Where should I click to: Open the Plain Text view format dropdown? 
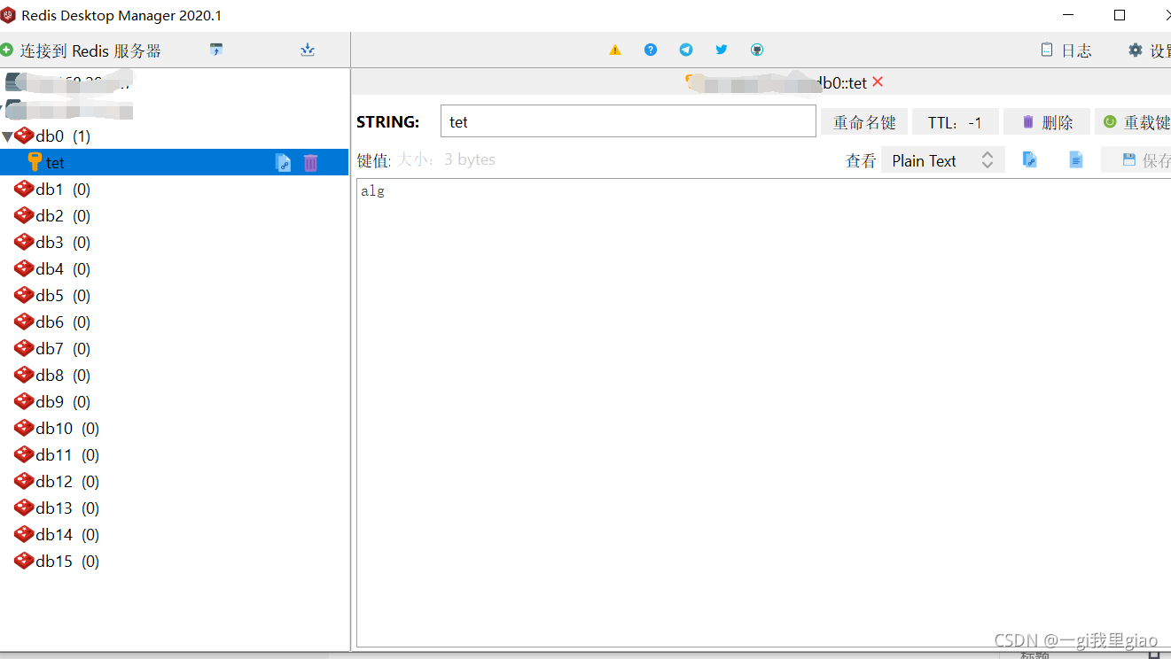[x=943, y=160]
